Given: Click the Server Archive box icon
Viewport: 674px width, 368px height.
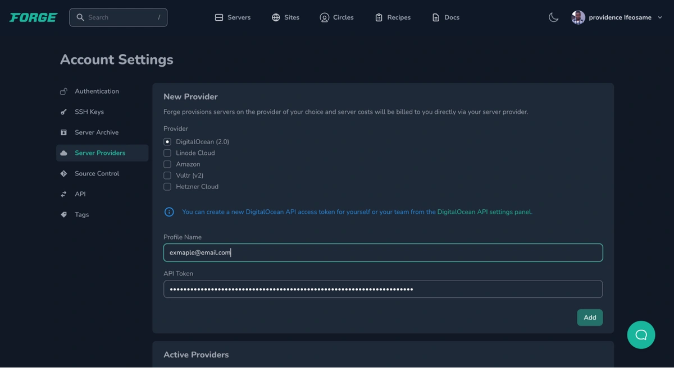Looking at the screenshot, I should pos(63,132).
